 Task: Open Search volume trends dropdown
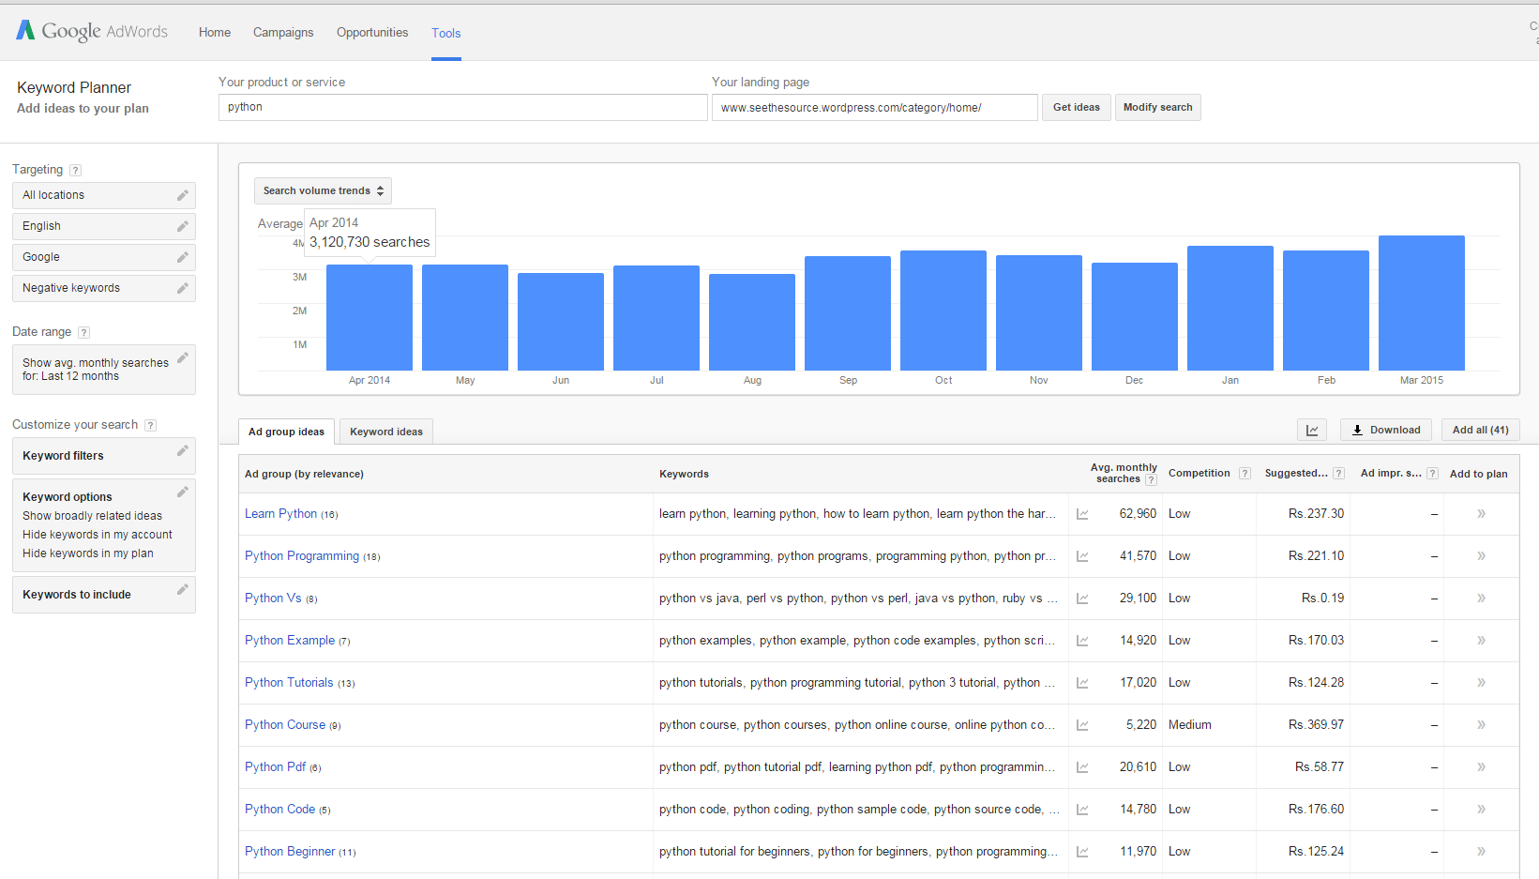(323, 190)
